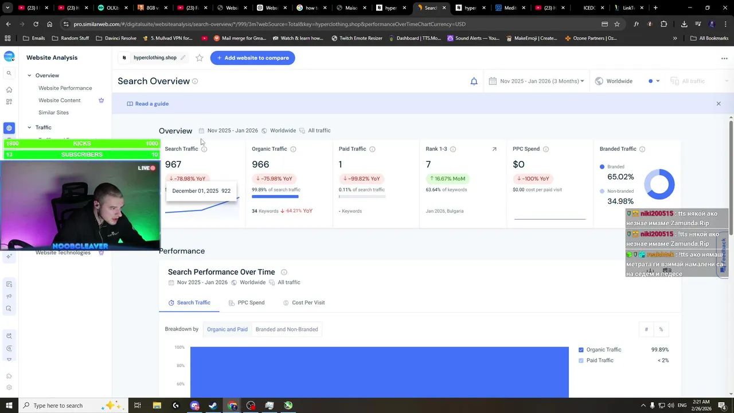Open Task View on the taskbar
Screen dimensions: 734x413
138,406
